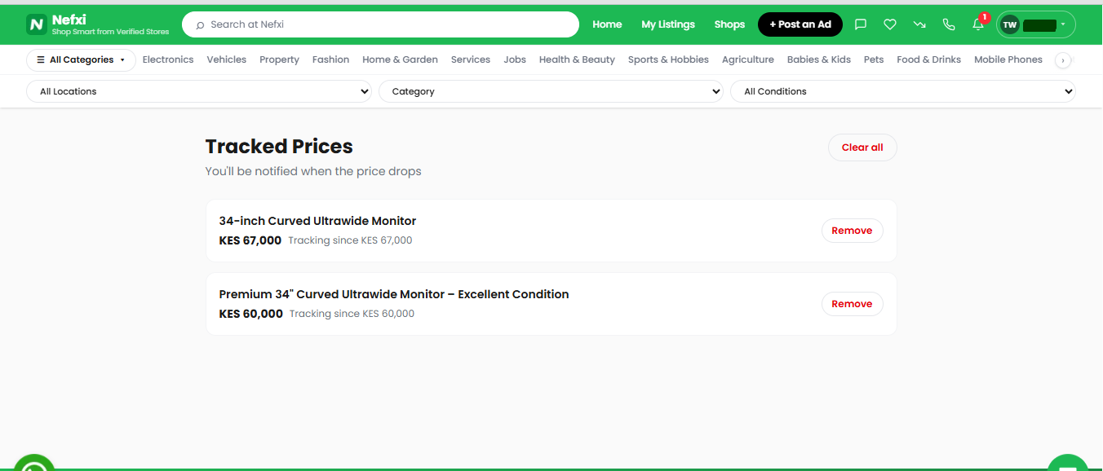Open the favorites heart icon
Screen dimensions: 1103x471
pos(890,24)
